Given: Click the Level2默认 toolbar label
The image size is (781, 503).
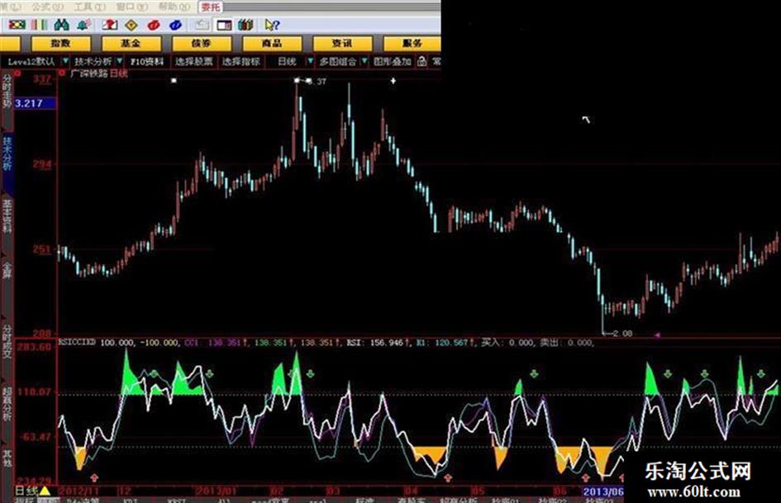Looking at the screenshot, I should coord(31,61).
